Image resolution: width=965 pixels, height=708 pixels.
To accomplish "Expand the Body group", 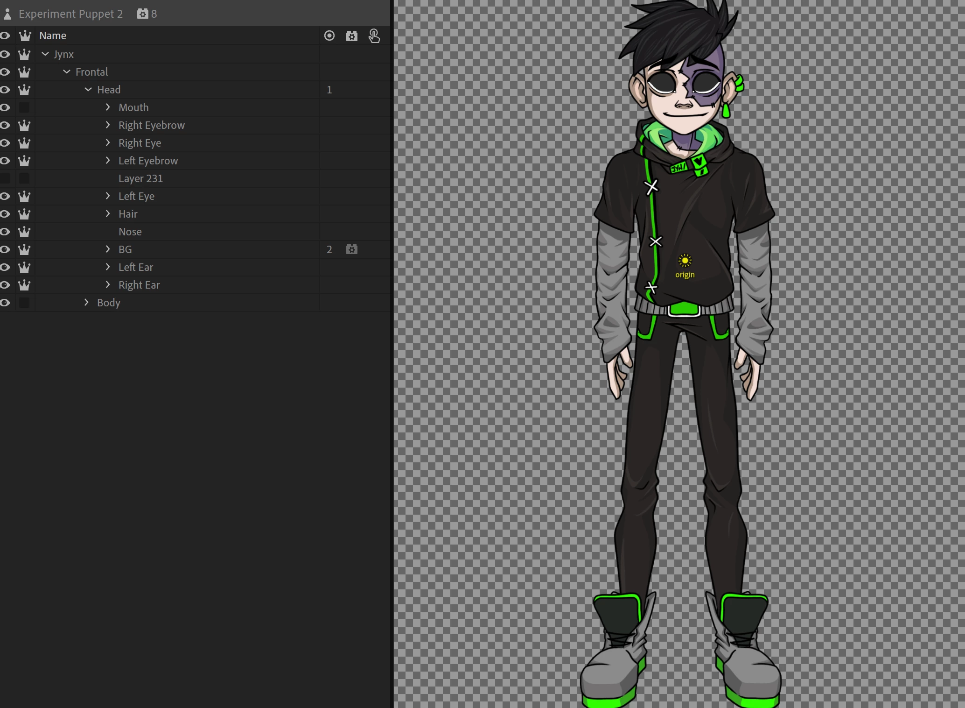I will [x=86, y=303].
